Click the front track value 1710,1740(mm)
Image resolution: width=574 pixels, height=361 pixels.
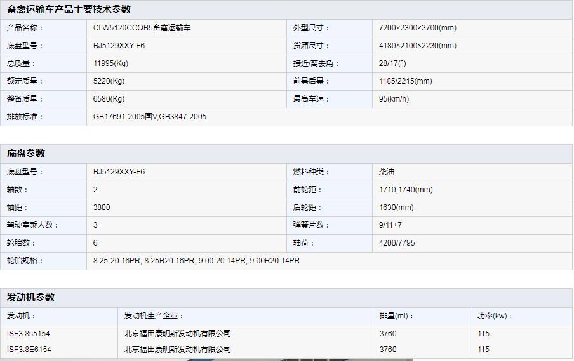[x=406, y=190]
